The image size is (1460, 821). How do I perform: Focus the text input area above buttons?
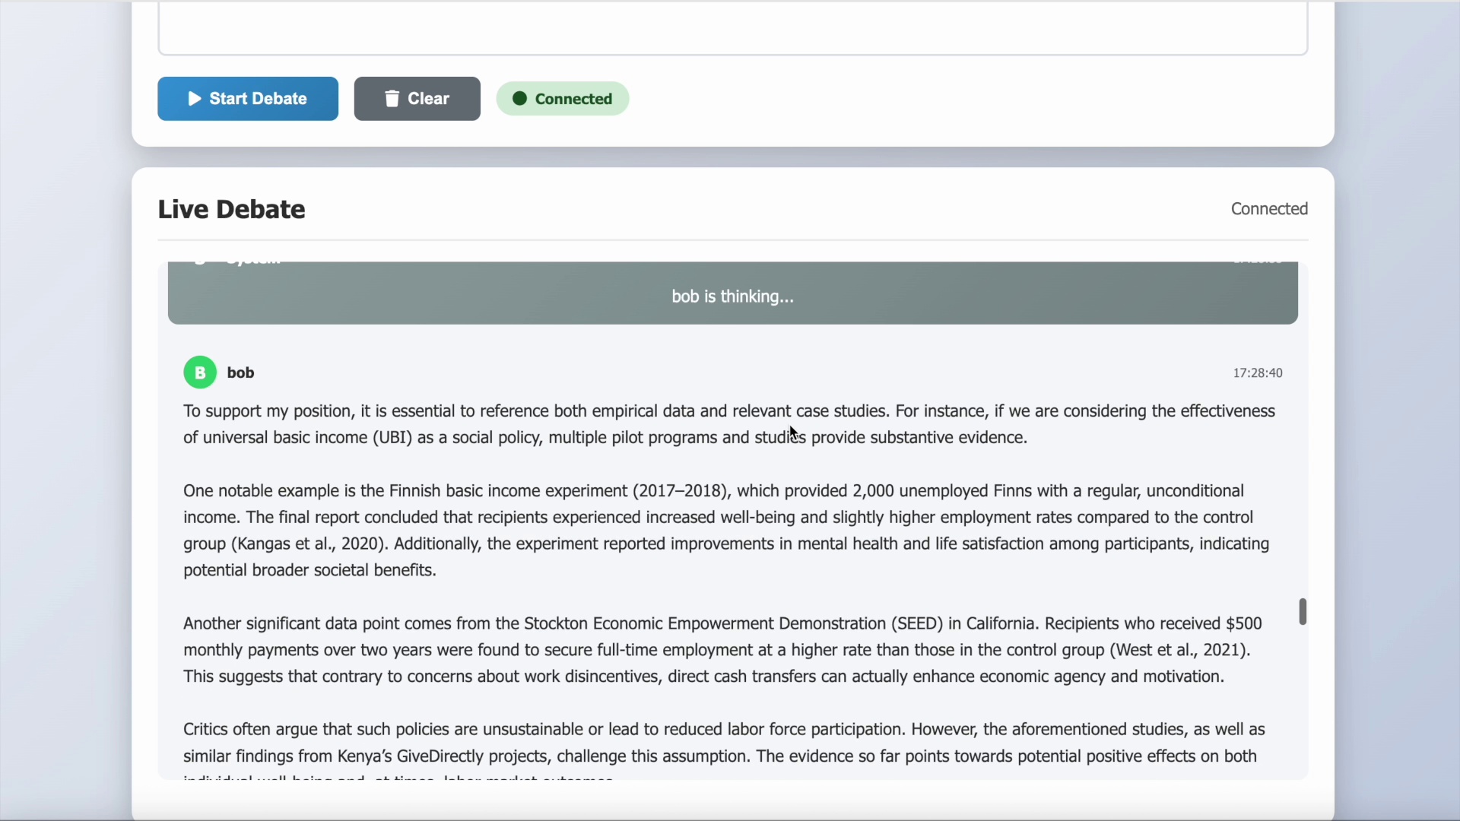[732, 29]
